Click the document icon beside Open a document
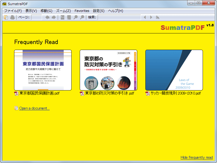The width and height of the screenshot is (217, 163). (x=16, y=108)
